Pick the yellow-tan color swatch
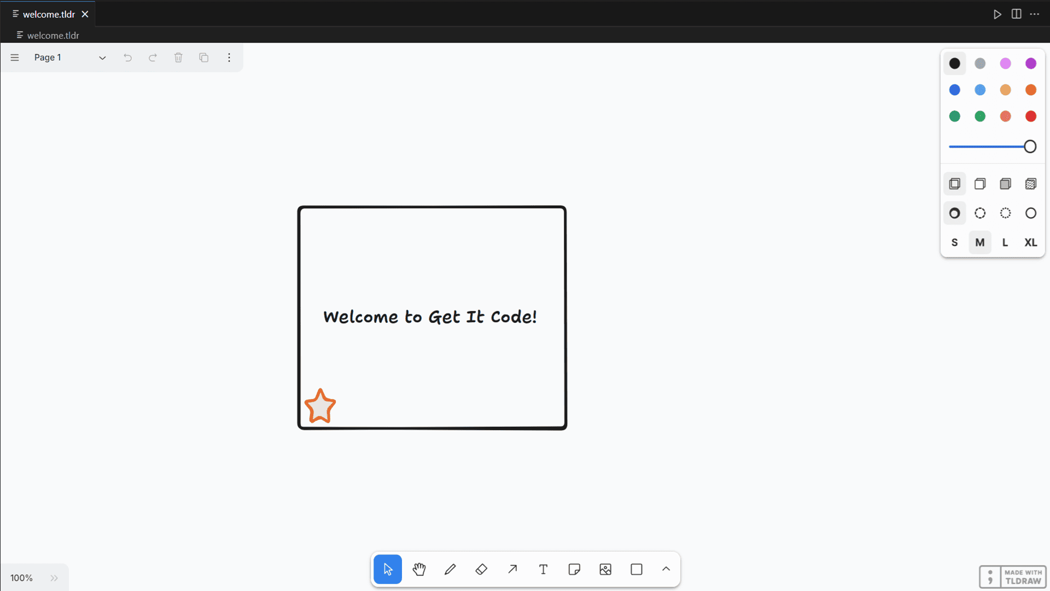 (x=1005, y=90)
